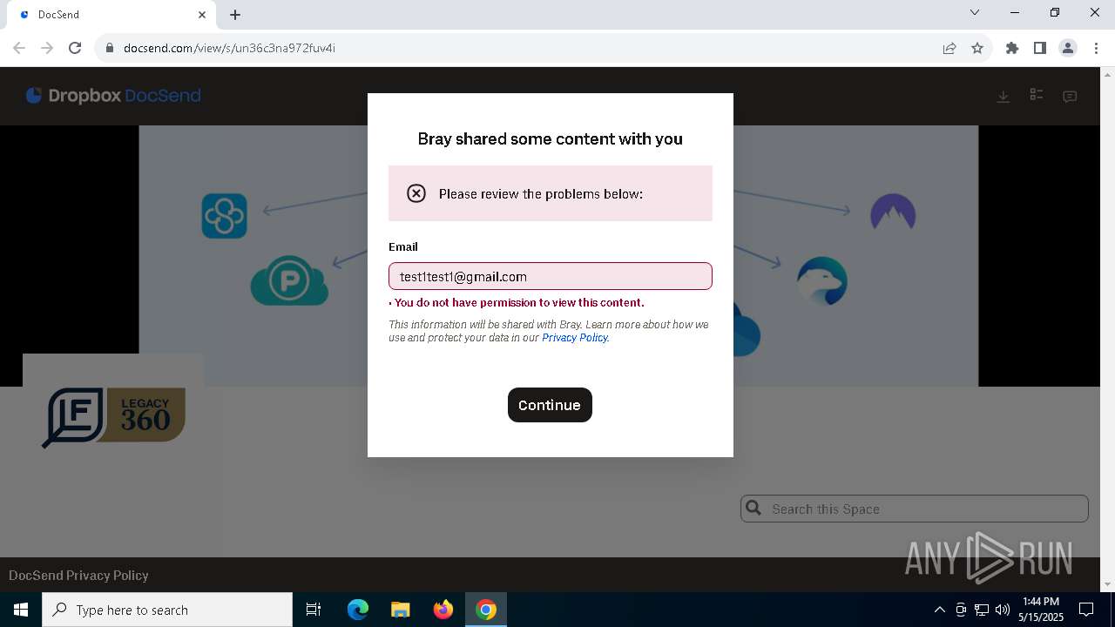Image resolution: width=1115 pixels, height=627 pixels.
Task: Click the scrollbar down arrow
Action: [1108, 584]
